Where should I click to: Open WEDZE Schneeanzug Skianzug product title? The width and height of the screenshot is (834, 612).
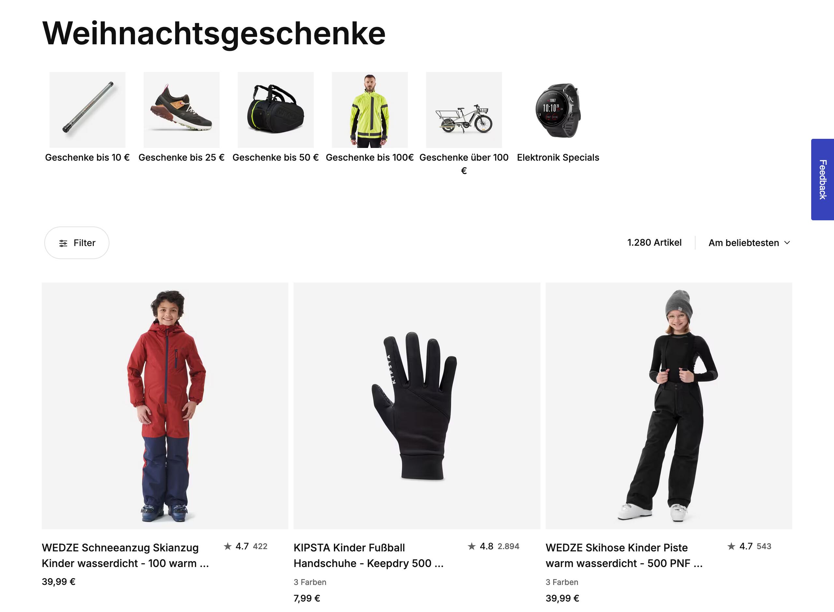(x=125, y=555)
